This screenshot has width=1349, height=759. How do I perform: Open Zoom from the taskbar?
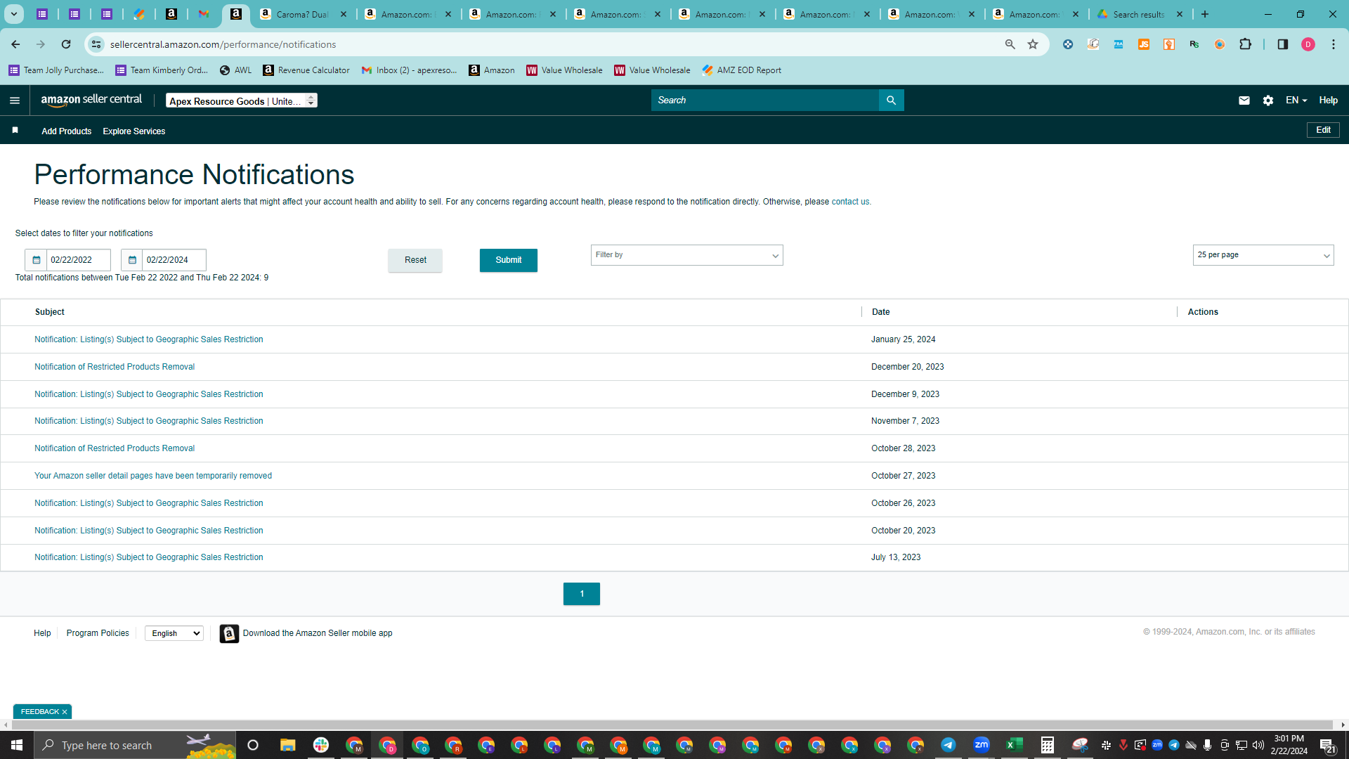[981, 745]
